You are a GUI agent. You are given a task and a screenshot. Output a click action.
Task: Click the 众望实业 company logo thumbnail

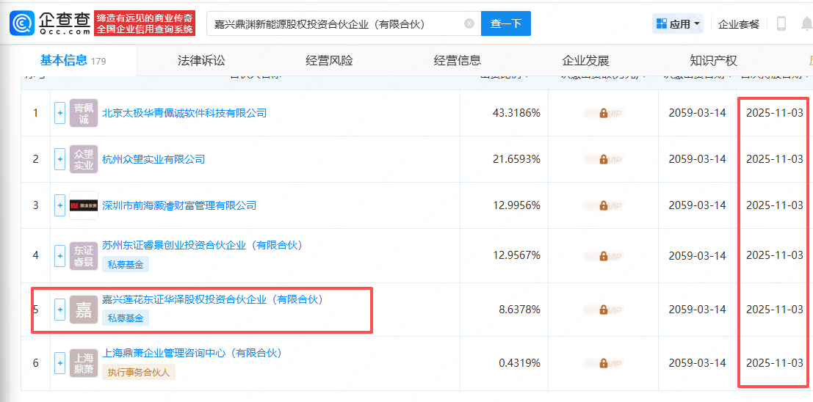[84, 159]
